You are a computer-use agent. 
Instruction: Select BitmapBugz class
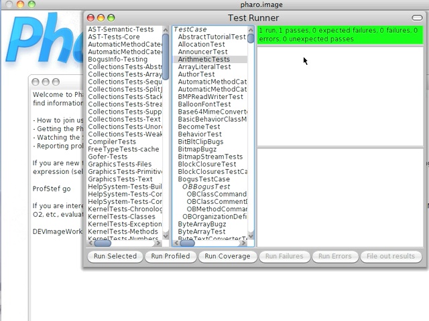pyautogui.click(x=197, y=149)
